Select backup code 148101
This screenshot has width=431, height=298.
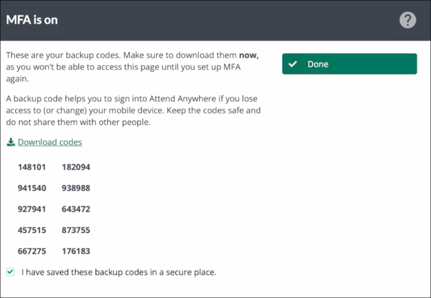[32, 167]
